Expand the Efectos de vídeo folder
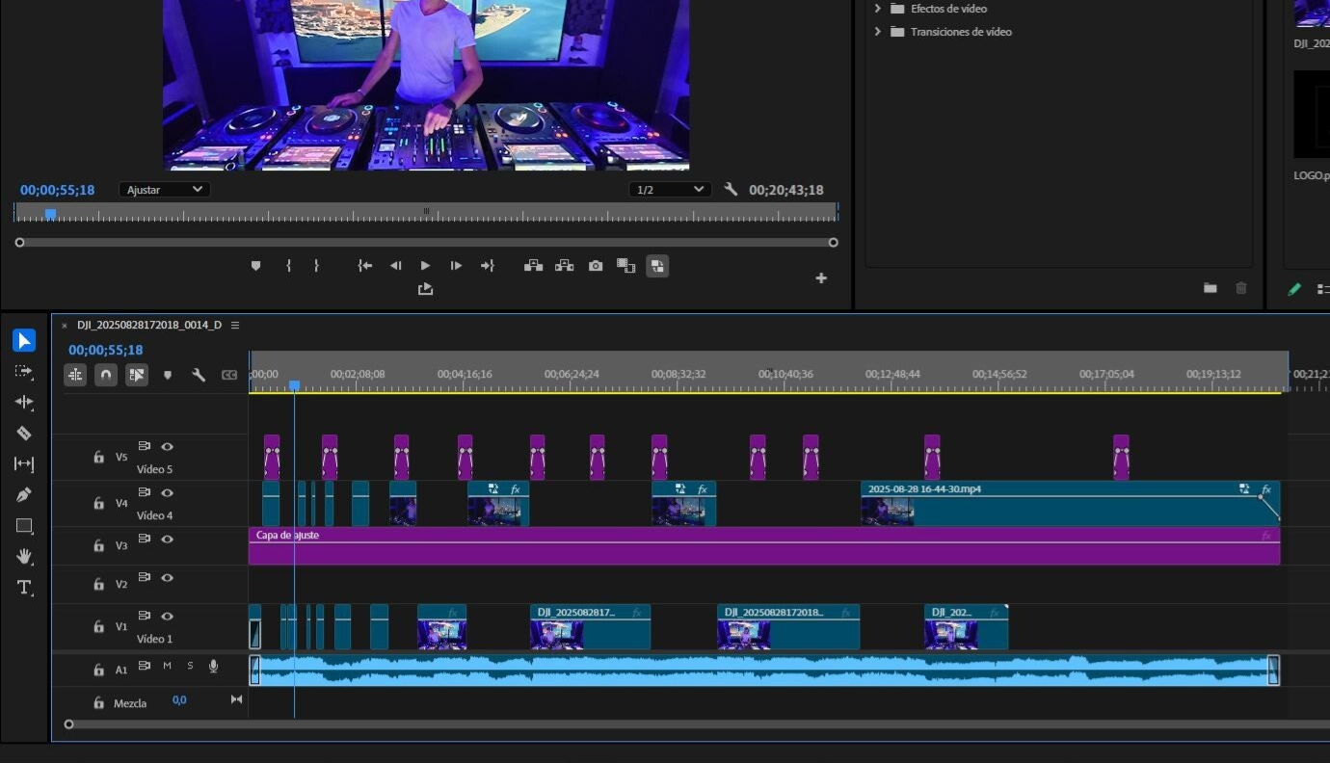 point(877,8)
